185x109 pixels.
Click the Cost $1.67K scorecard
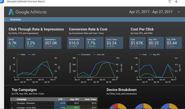[x=137, y=43]
